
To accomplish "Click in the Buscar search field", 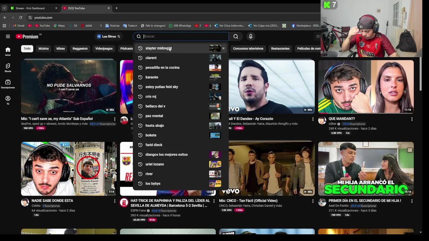I will pyautogui.click(x=181, y=36).
